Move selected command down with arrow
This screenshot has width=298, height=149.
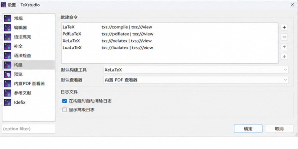[284, 56]
